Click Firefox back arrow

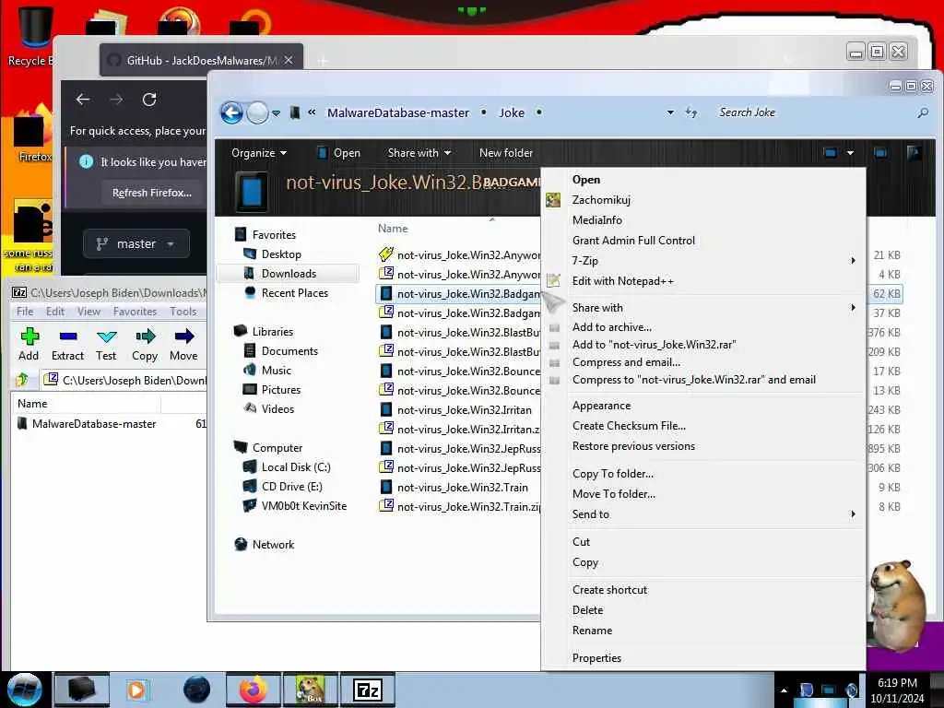[x=83, y=100]
